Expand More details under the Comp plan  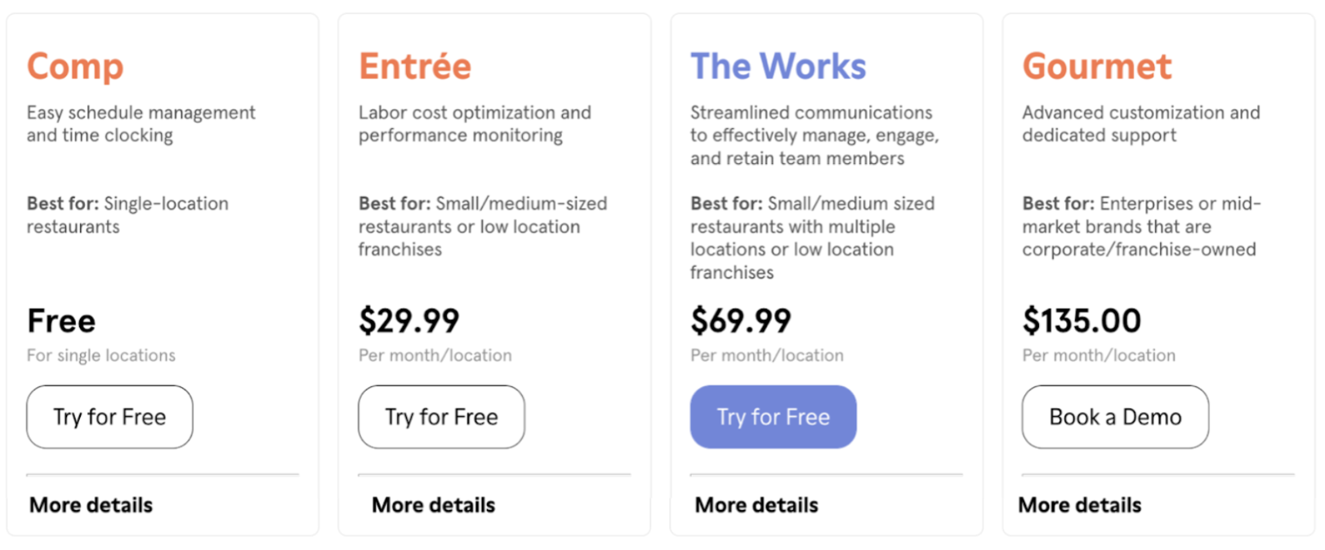91,504
